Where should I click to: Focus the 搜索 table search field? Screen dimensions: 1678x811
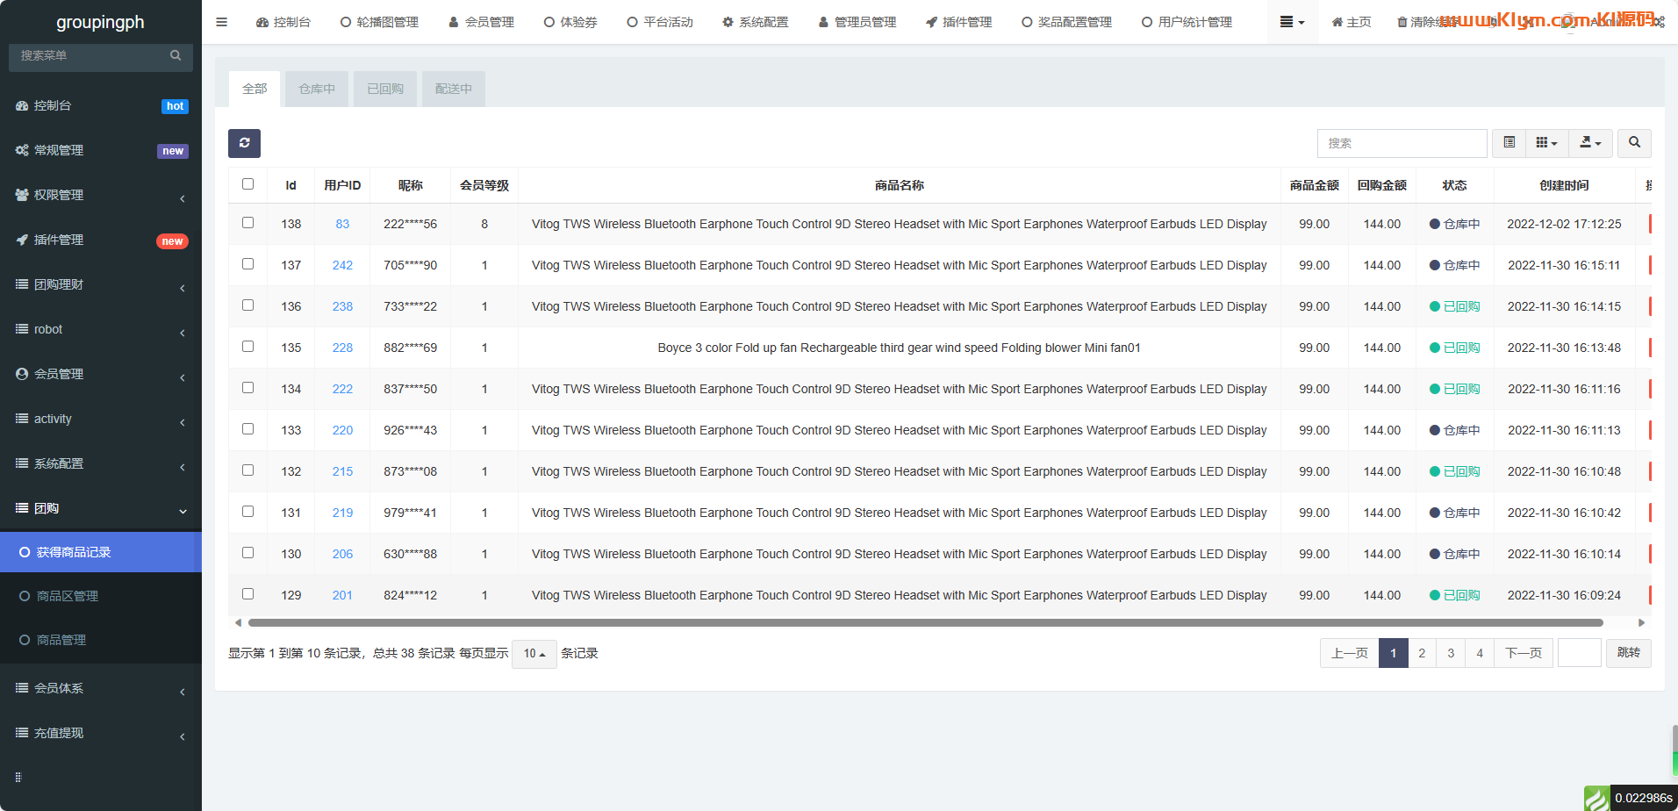tap(1402, 143)
